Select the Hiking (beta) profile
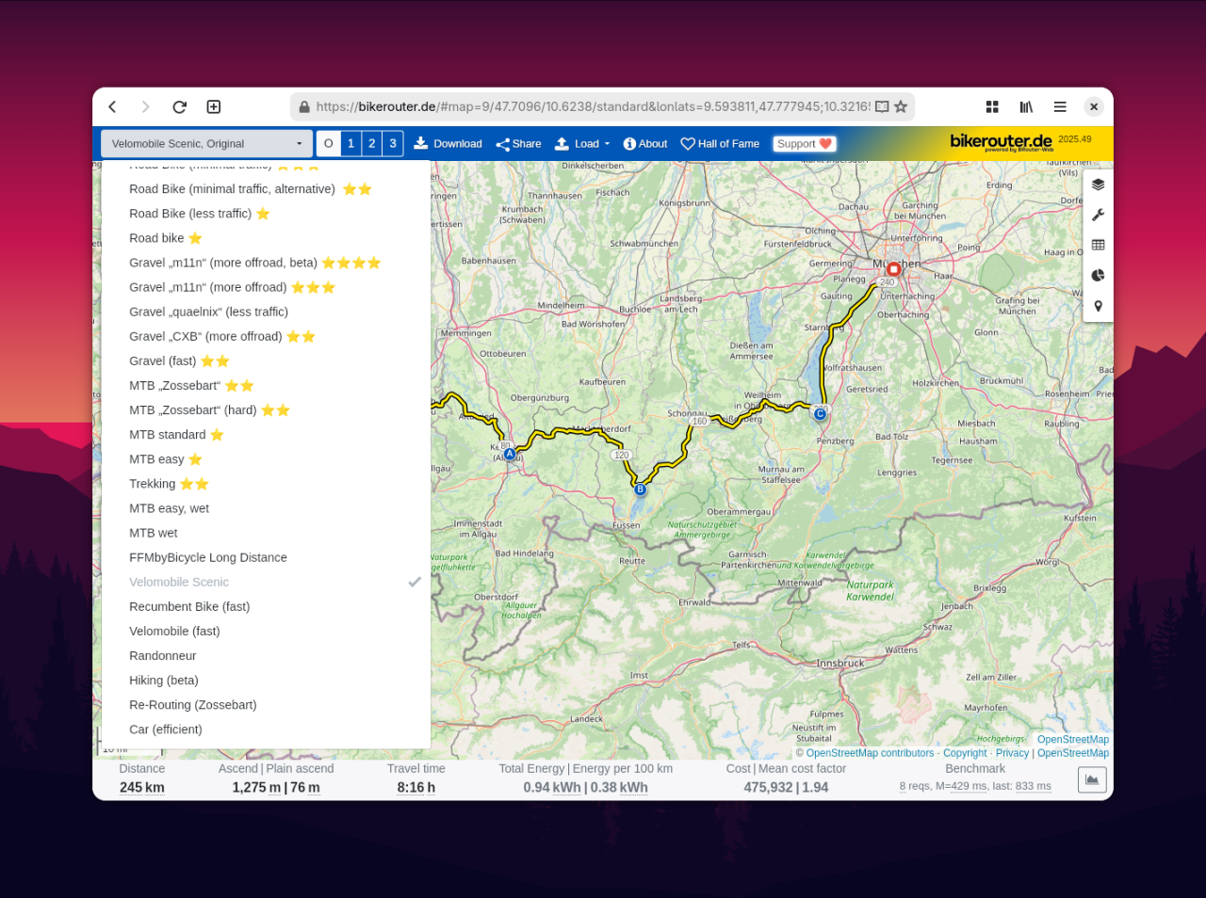 (x=164, y=681)
